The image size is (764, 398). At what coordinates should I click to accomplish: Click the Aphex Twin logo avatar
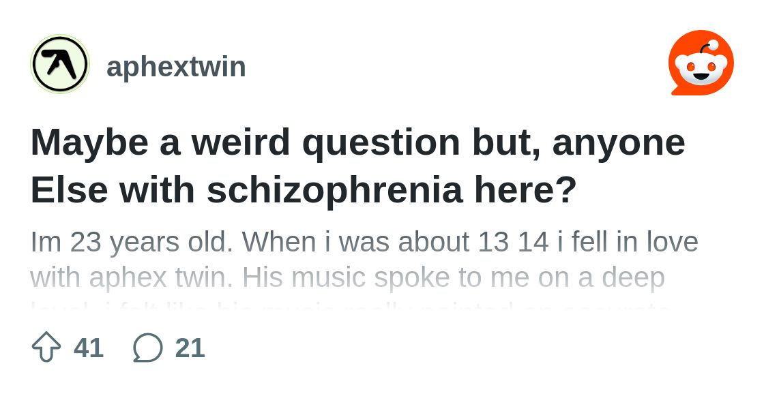point(60,64)
